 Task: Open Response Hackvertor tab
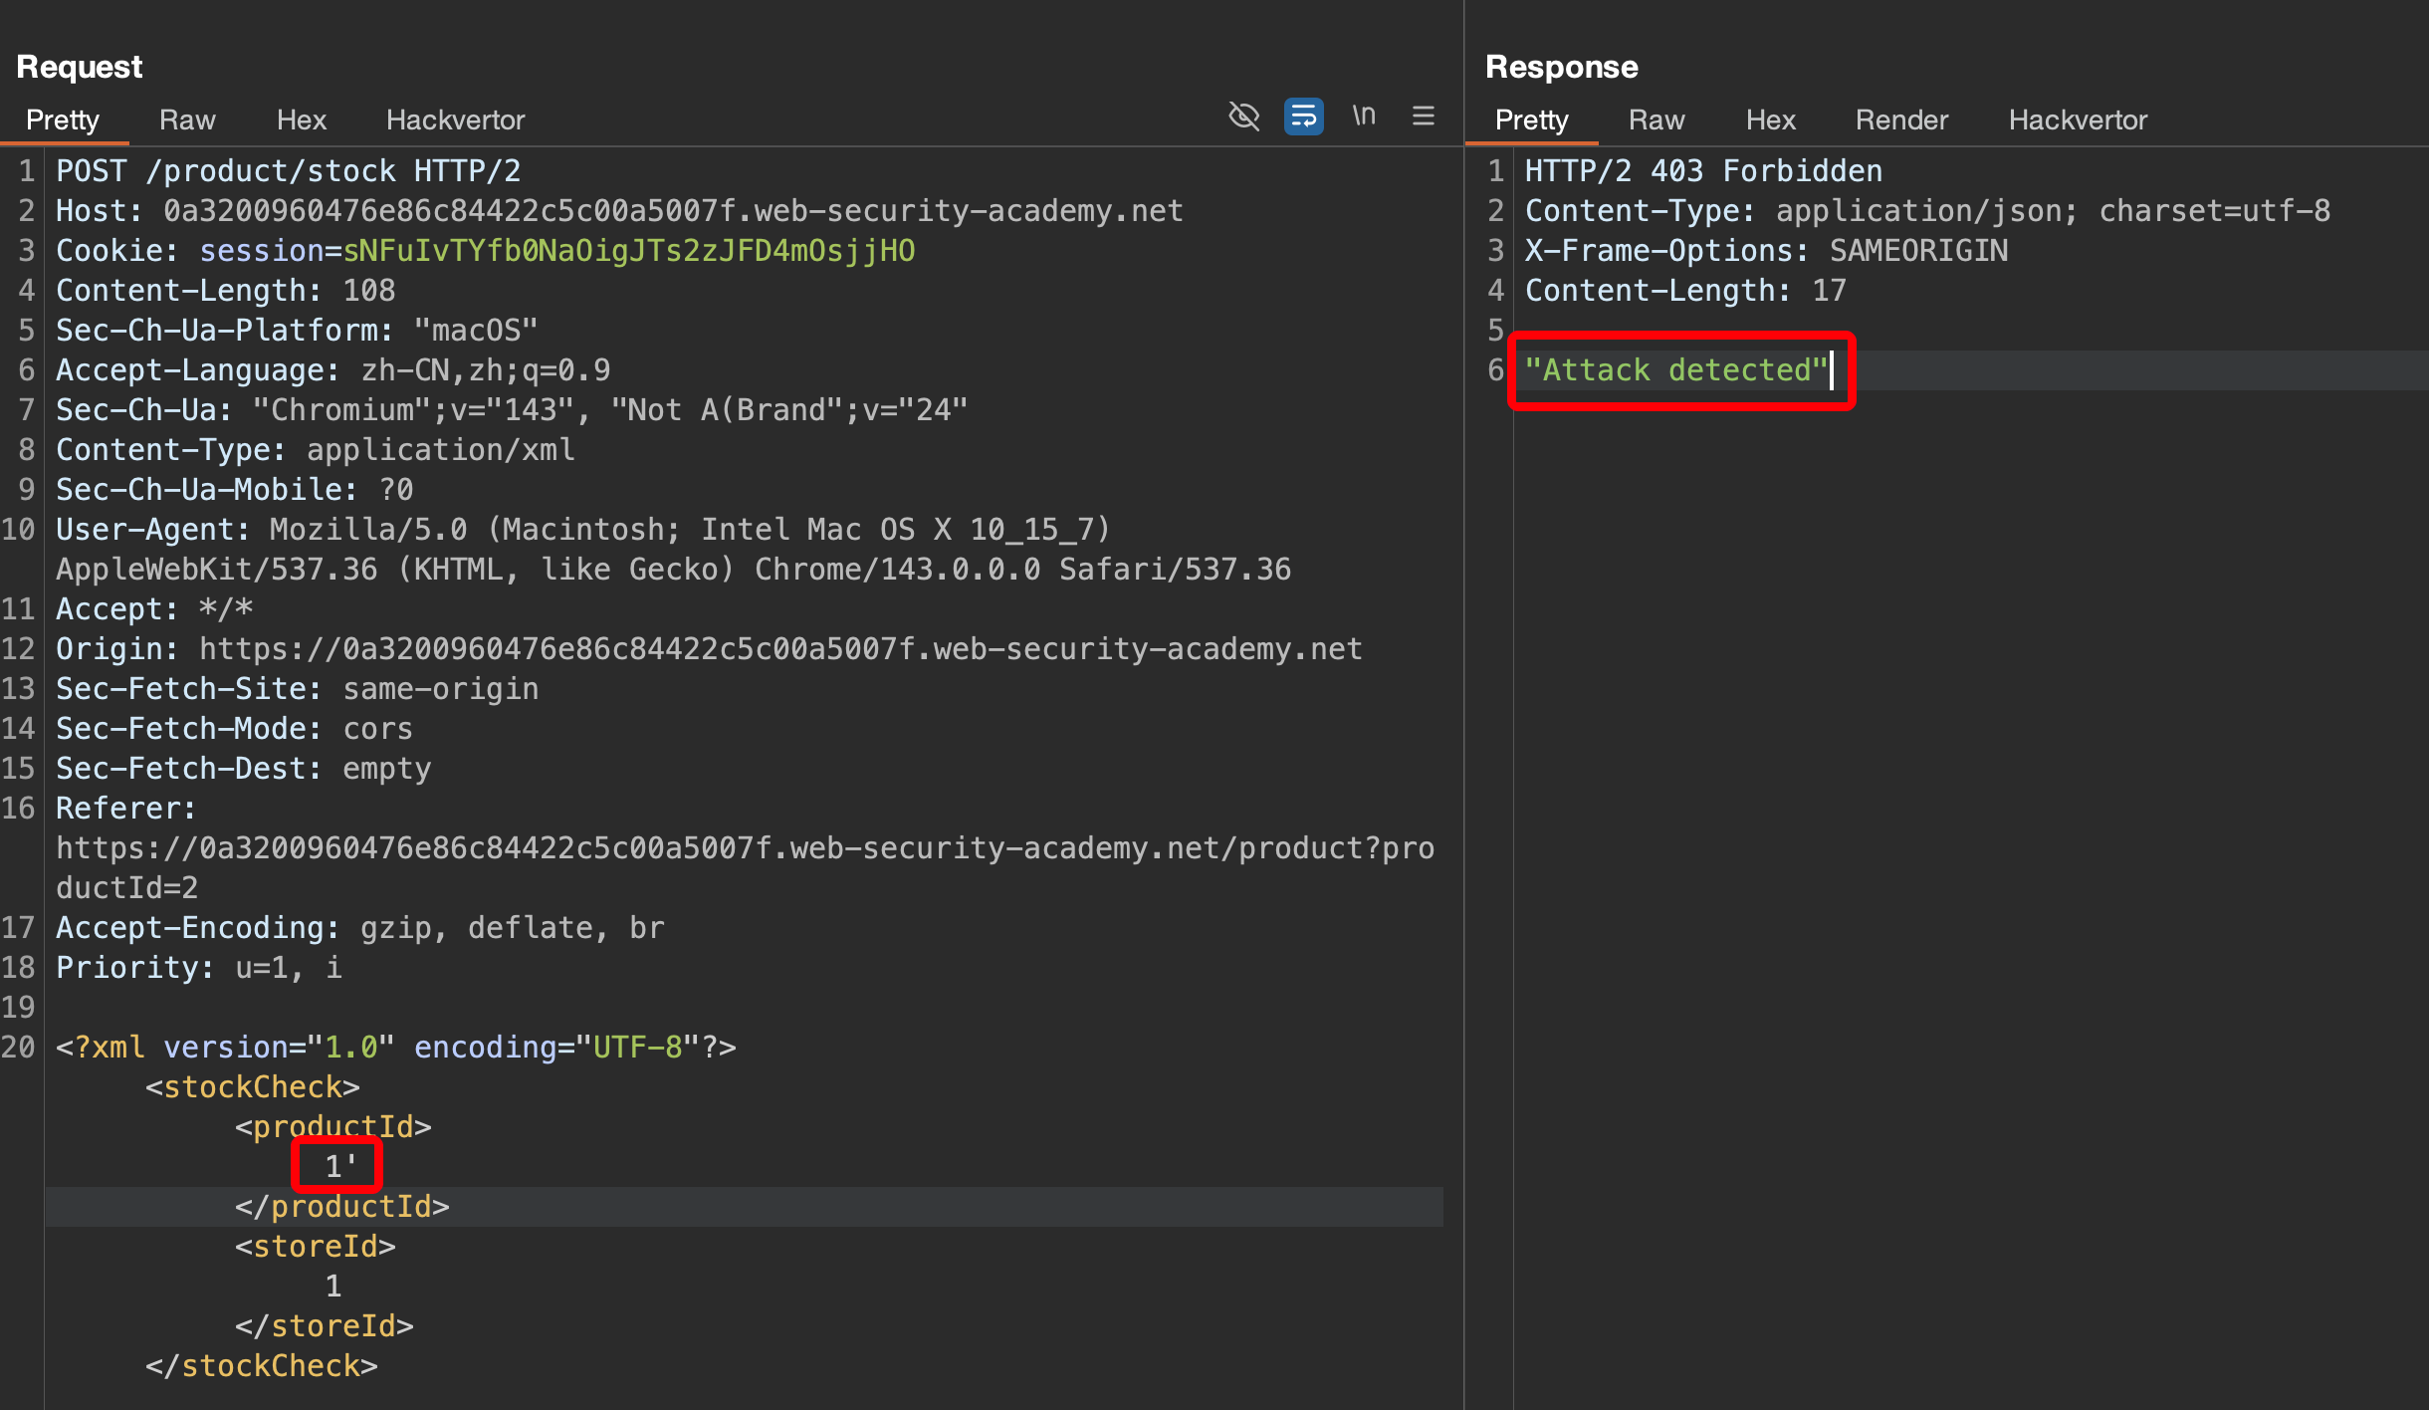tap(2078, 120)
